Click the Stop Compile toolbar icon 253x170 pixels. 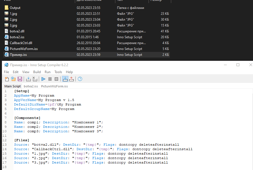coord(35,79)
